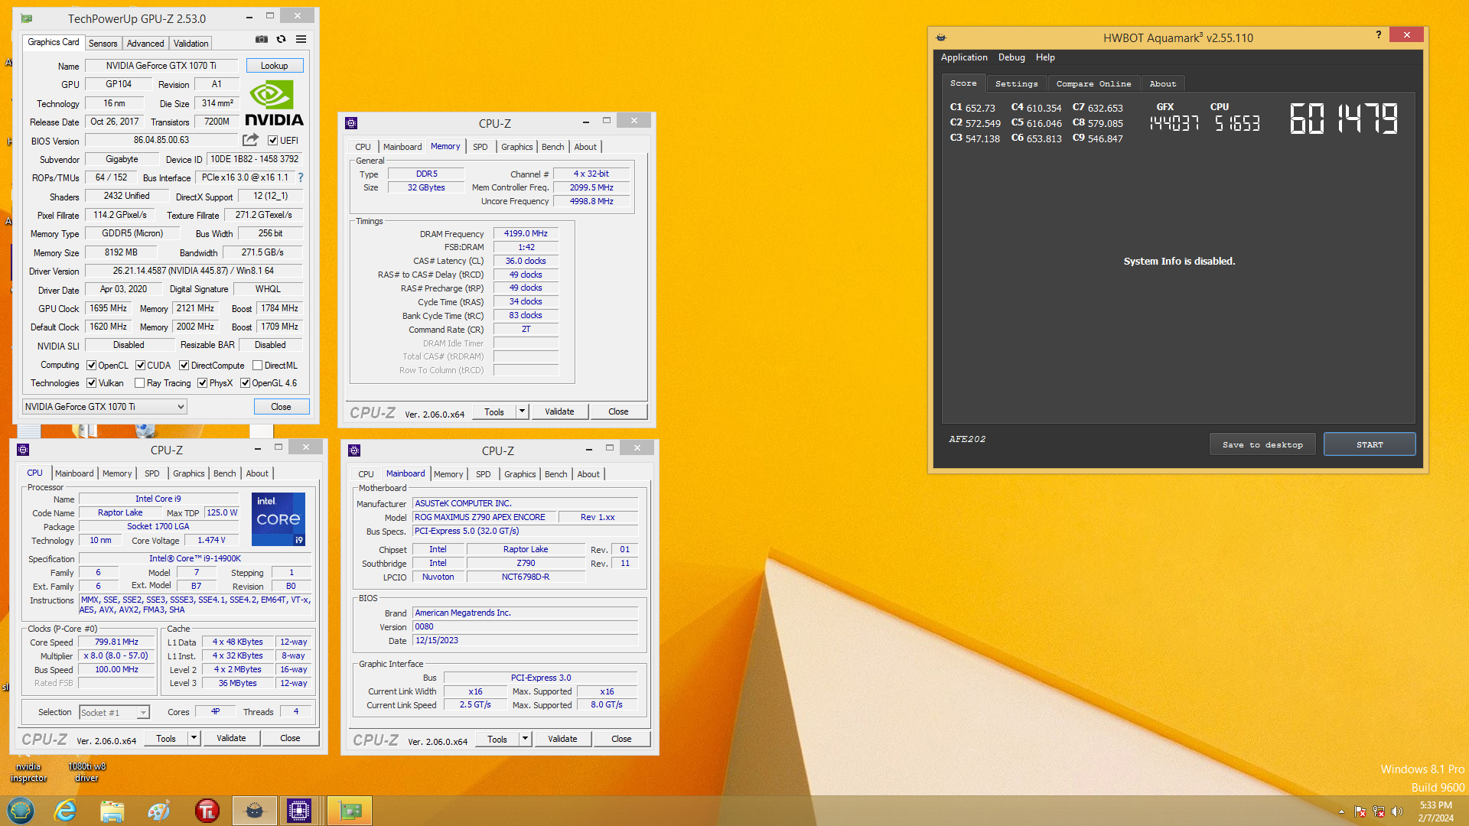
Task: Open Tools dropdown arrow in CPU-Z Memory window
Action: [523, 411]
